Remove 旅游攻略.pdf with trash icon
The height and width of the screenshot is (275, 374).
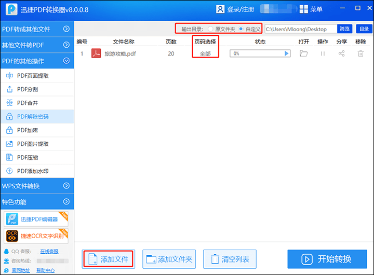pyautogui.click(x=360, y=53)
